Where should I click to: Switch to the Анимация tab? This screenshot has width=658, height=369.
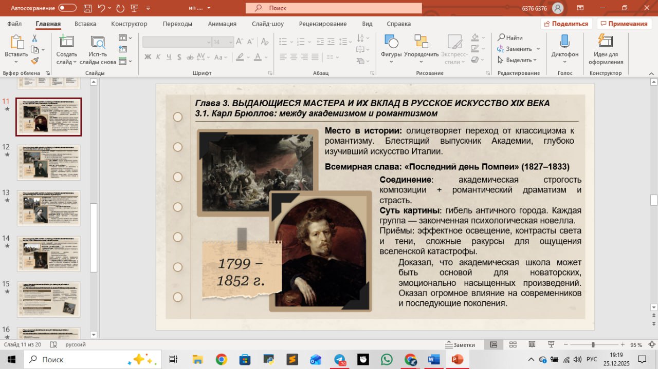pos(222,24)
